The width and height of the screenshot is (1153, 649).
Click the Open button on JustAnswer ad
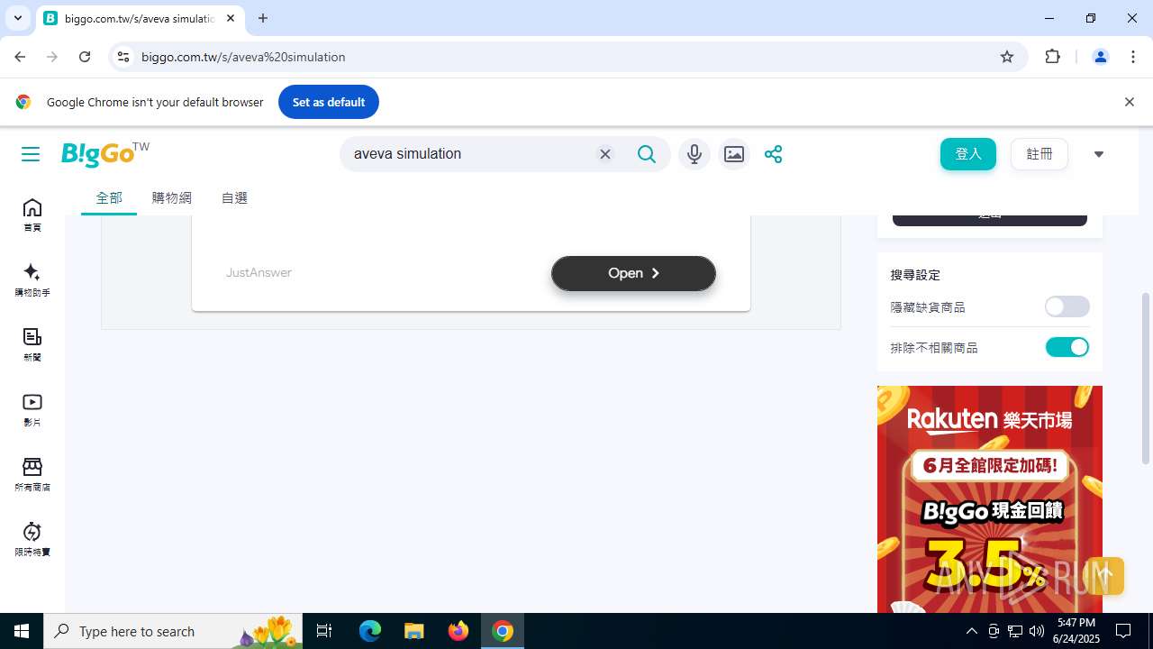(633, 273)
